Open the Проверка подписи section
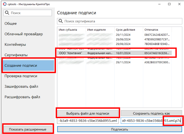The height and width of the screenshot is (134, 184). tap(21, 76)
